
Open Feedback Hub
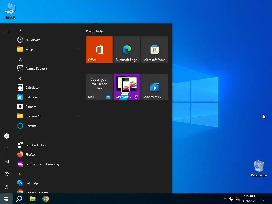[49, 145]
